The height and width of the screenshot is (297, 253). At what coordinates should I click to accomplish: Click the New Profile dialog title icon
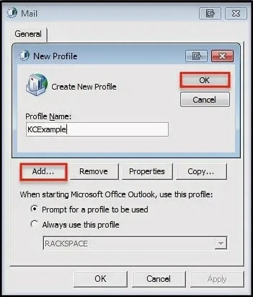pos(24,56)
